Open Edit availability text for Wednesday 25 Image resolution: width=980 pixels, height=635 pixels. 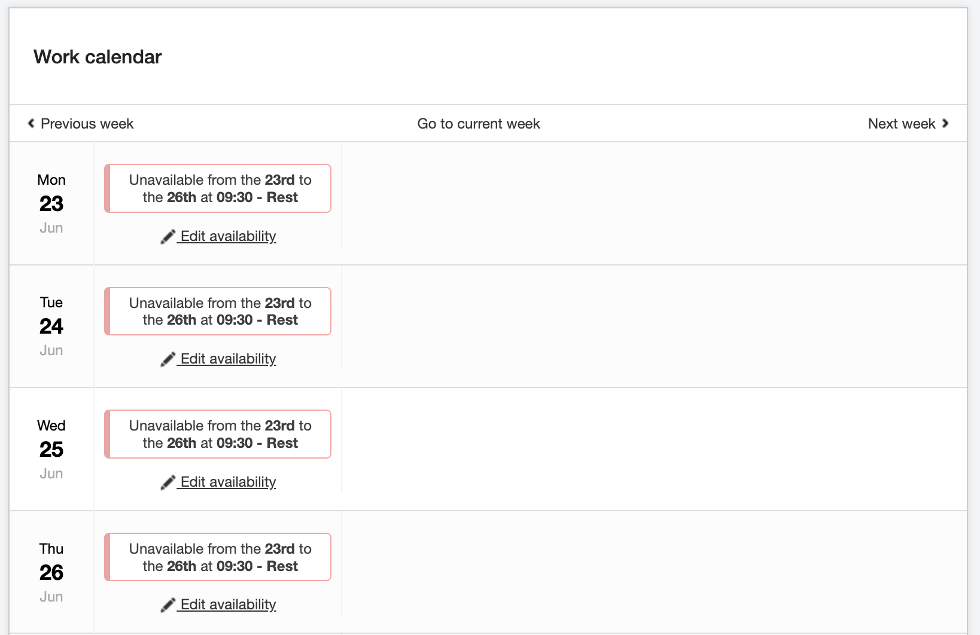pos(228,482)
